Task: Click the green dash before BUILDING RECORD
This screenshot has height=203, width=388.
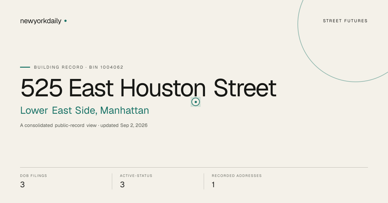Action: pos(25,67)
